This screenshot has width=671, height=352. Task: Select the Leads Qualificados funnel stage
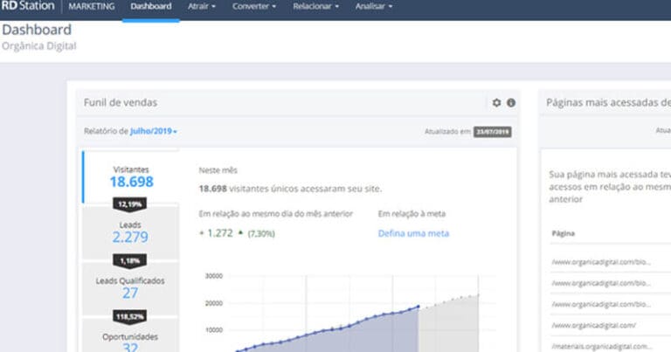click(x=130, y=287)
